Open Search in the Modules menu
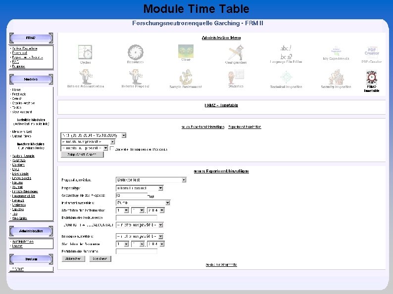393x294 pixels. click(x=17, y=99)
